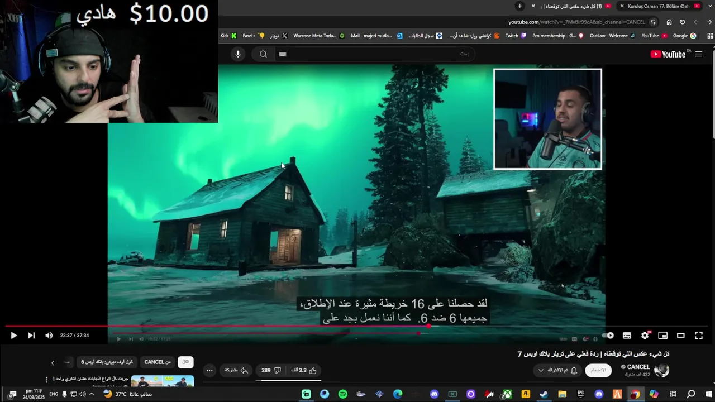This screenshot has width=715, height=402.
Task: Open the player settings gear
Action: coord(645,336)
